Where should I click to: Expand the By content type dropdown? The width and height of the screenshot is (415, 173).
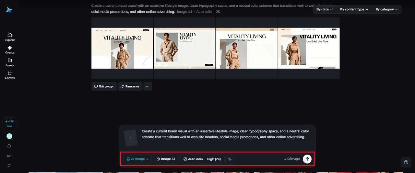click(x=354, y=9)
